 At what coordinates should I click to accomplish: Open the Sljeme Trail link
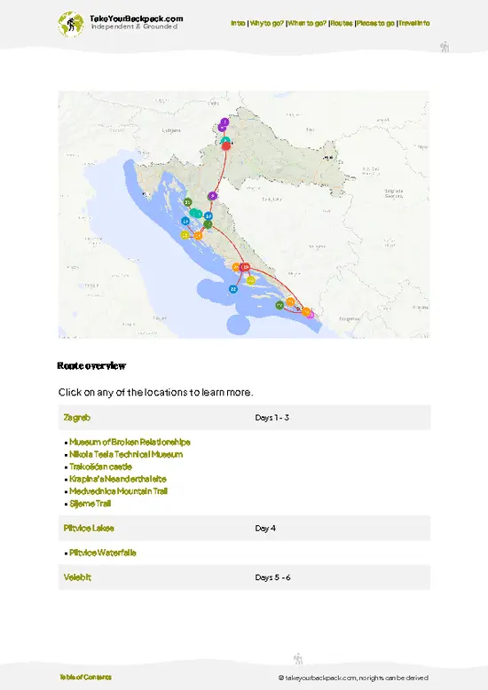click(90, 504)
